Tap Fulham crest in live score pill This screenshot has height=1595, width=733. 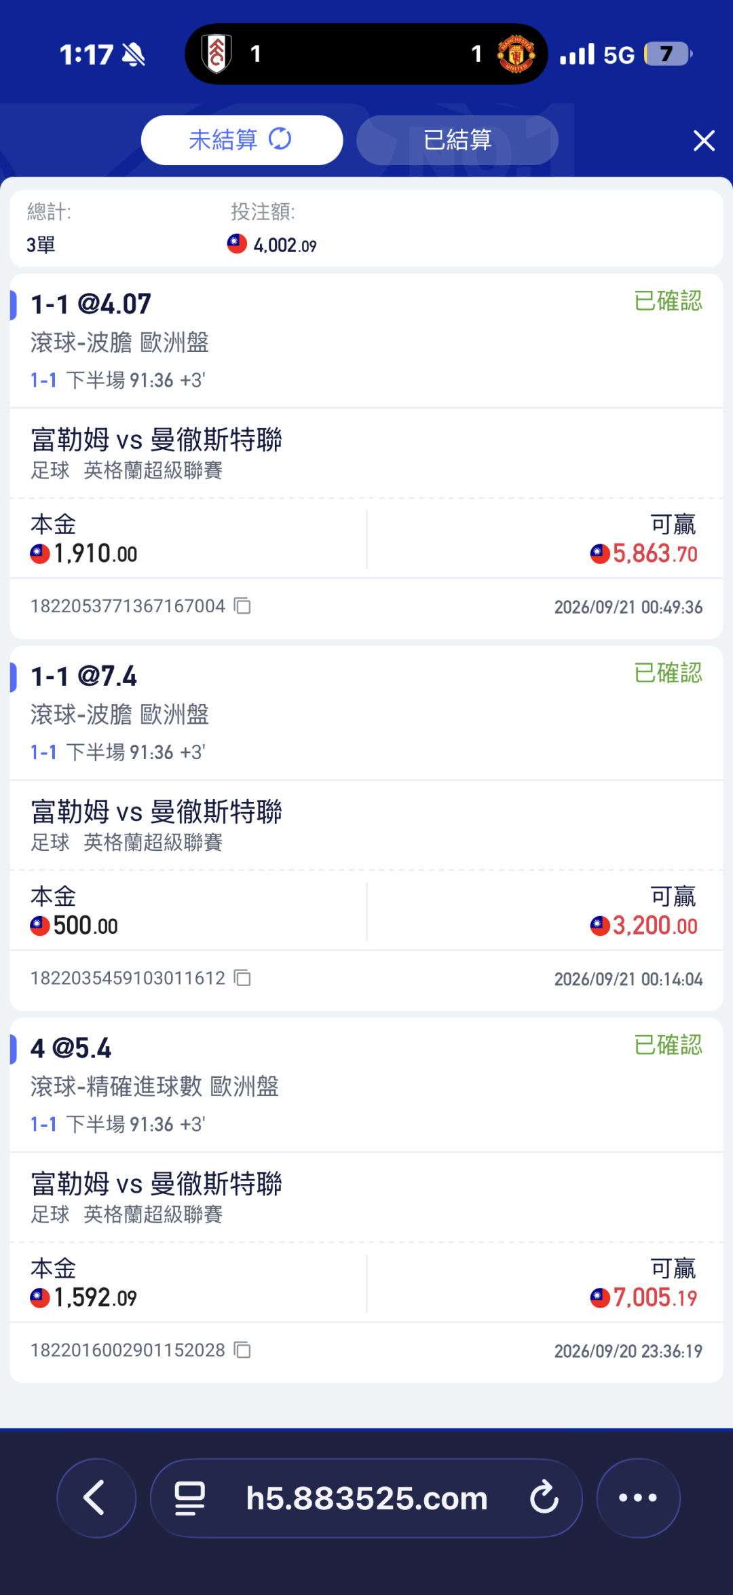217,54
